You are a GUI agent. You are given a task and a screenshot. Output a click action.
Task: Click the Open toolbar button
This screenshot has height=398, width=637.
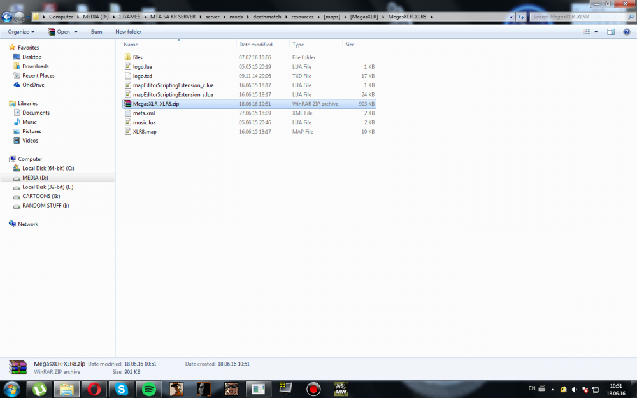(59, 32)
